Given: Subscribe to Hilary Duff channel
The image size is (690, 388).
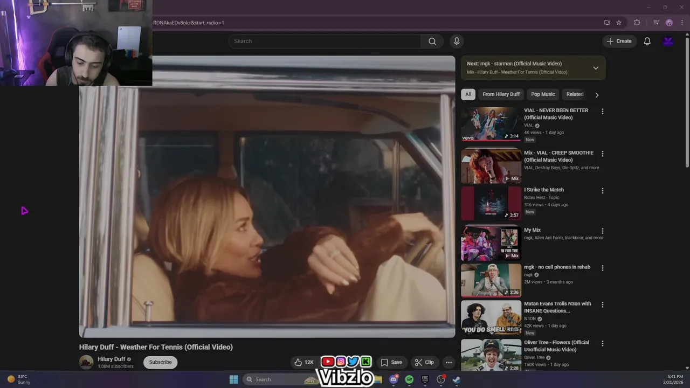Looking at the screenshot, I should (161, 362).
